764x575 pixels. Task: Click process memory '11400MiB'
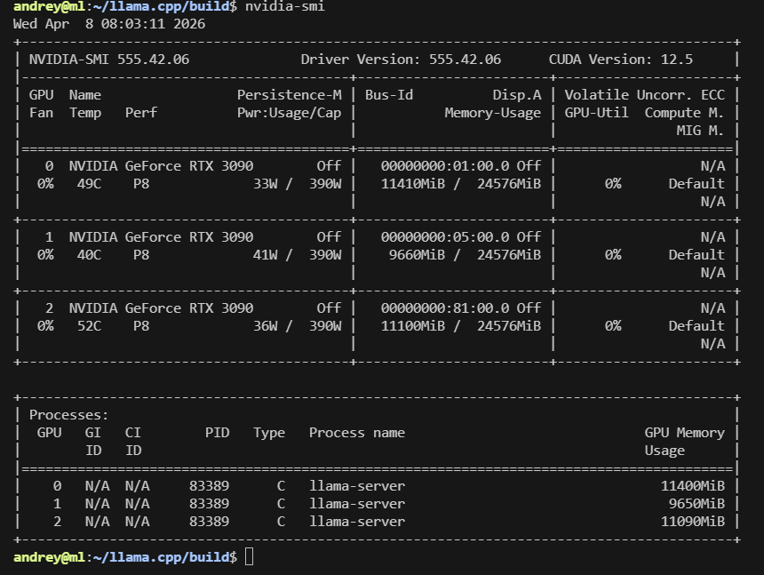[692, 486]
